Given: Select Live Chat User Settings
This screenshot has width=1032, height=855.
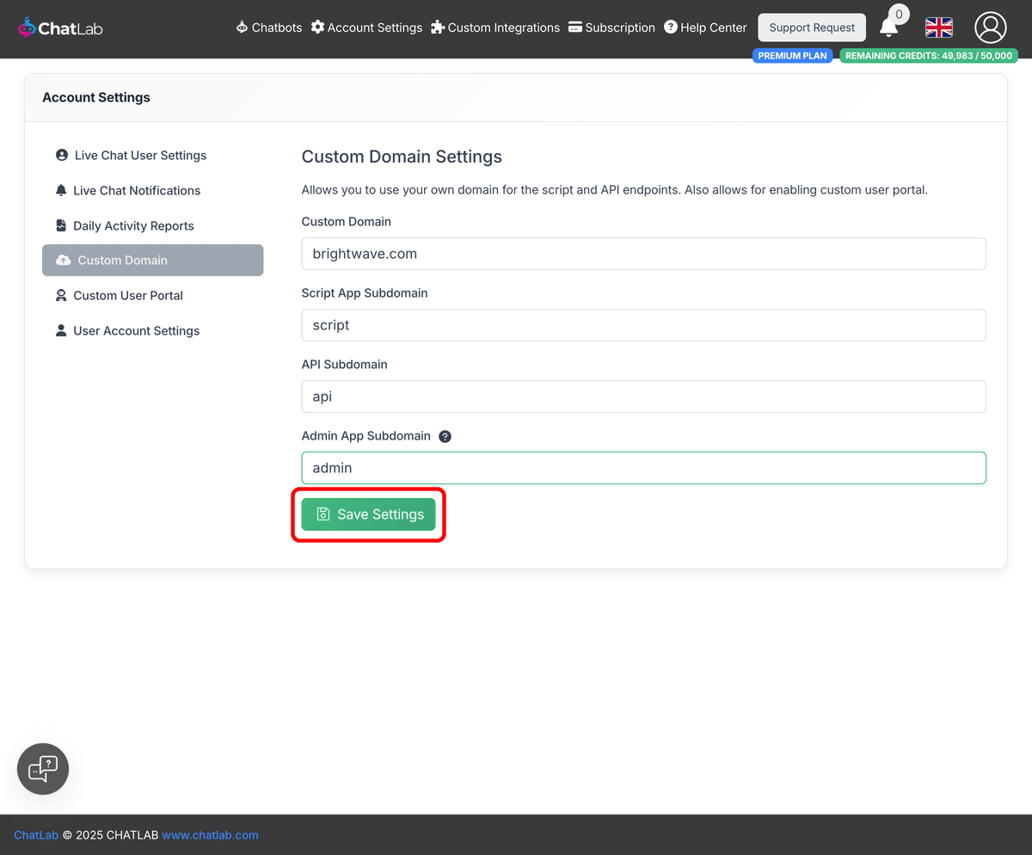Looking at the screenshot, I should [140, 156].
